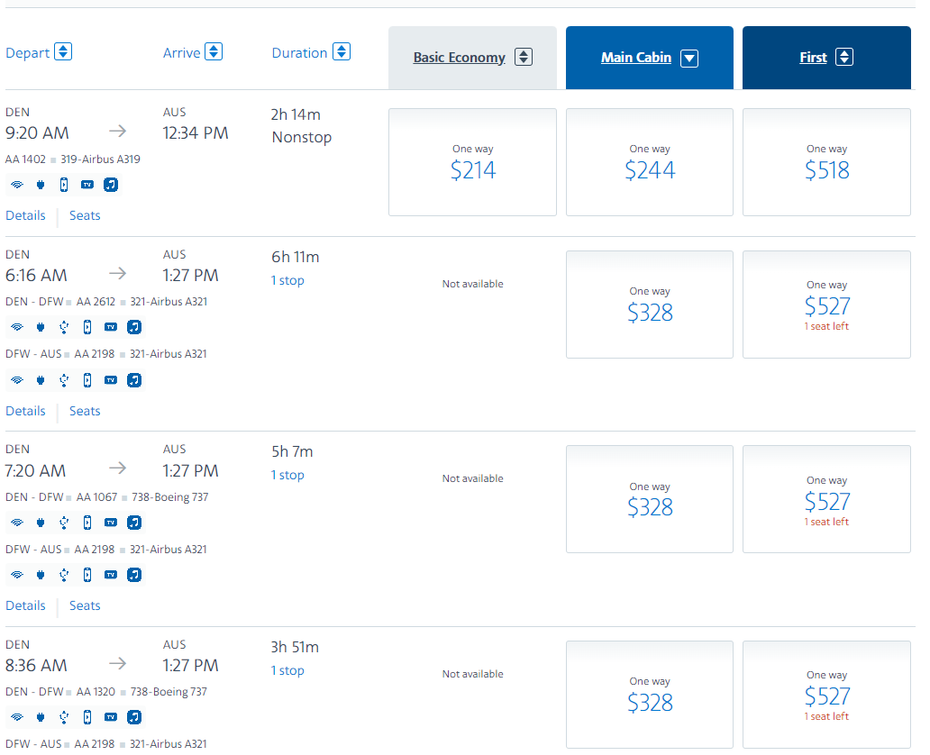
Task: Open the Basic Economy fare tab
Action: click(459, 58)
